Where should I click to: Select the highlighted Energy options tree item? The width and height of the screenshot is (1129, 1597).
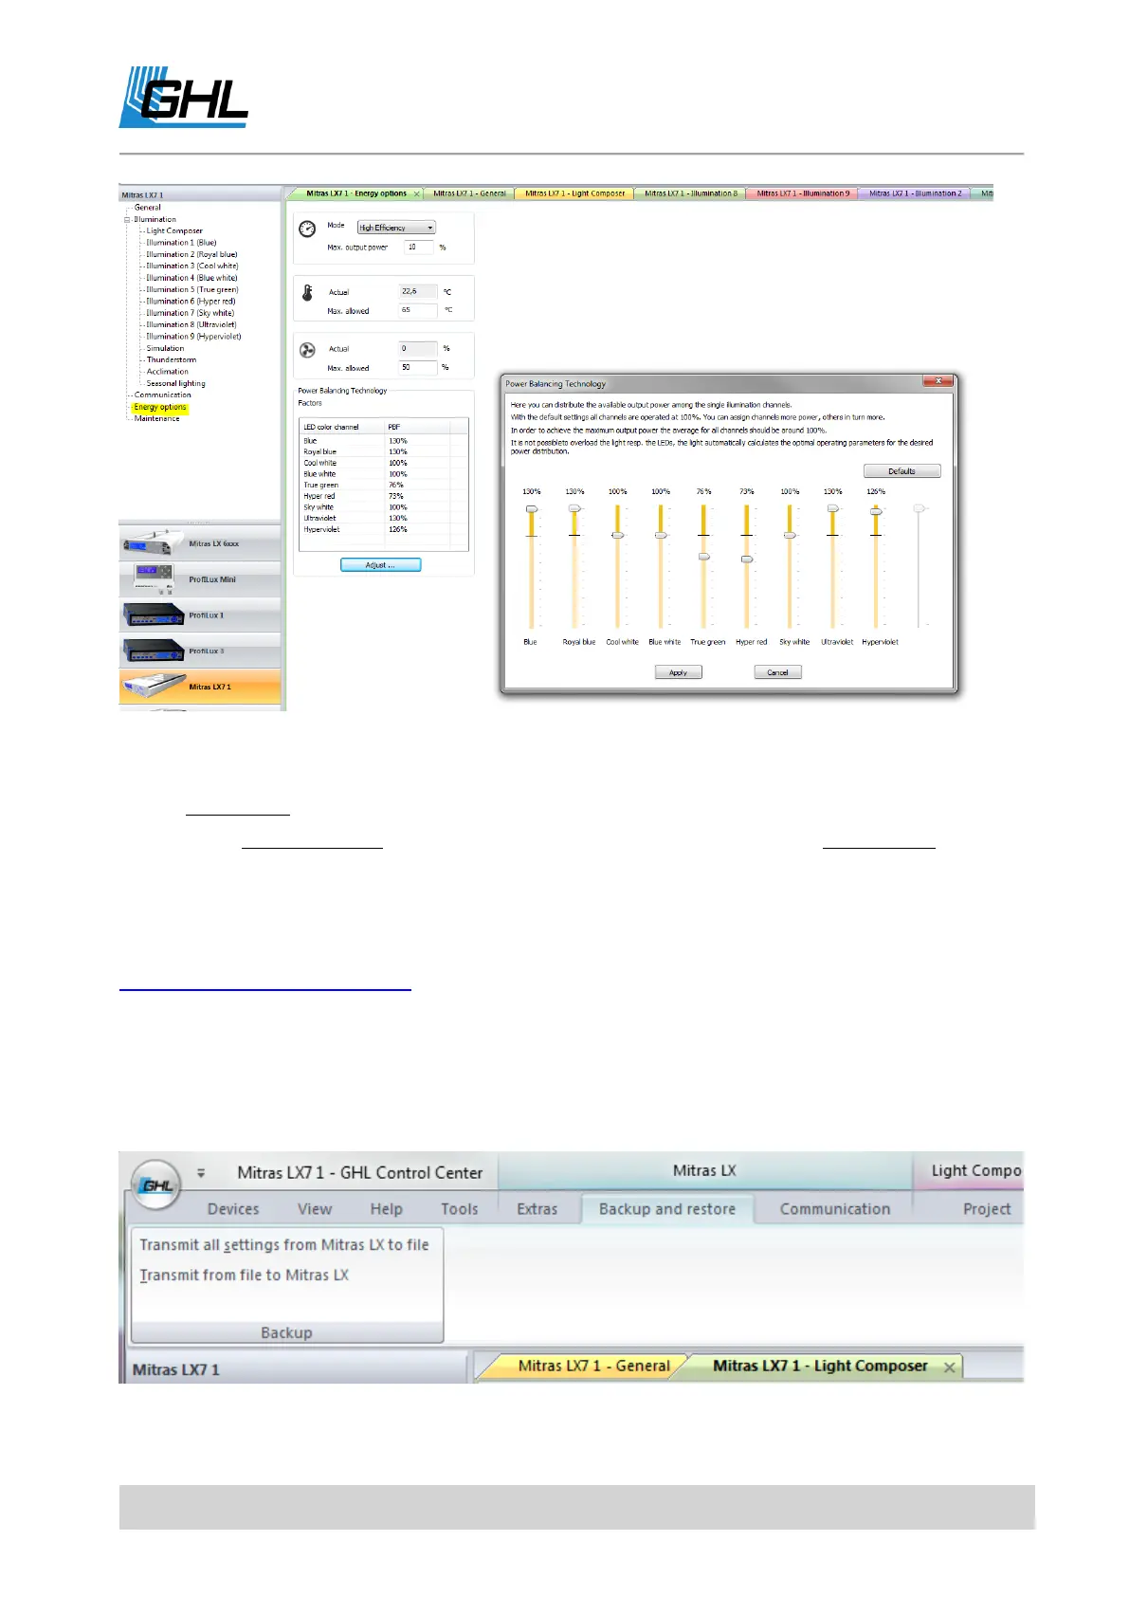point(160,408)
